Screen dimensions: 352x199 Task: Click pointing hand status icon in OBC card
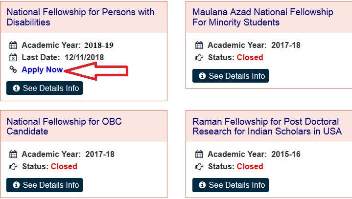tap(13, 167)
